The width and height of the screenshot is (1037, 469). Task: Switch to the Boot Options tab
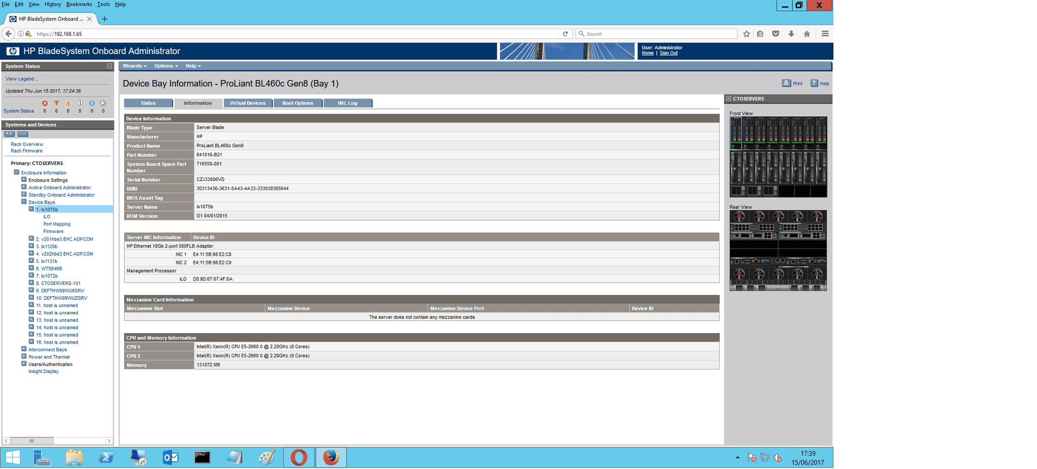(298, 103)
